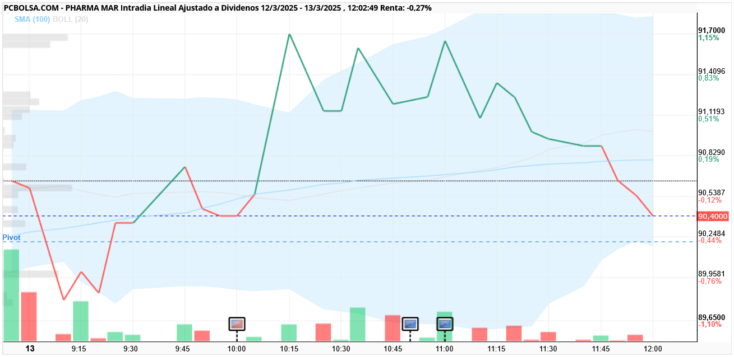Click the price line low near 9:10
This screenshot has width=734, height=357.
click(x=64, y=299)
